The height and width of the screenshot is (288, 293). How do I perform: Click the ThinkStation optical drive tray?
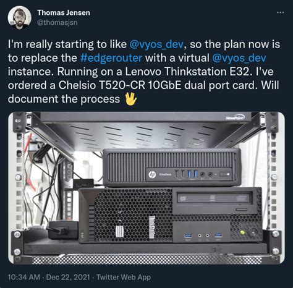click(x=214, y=198)
